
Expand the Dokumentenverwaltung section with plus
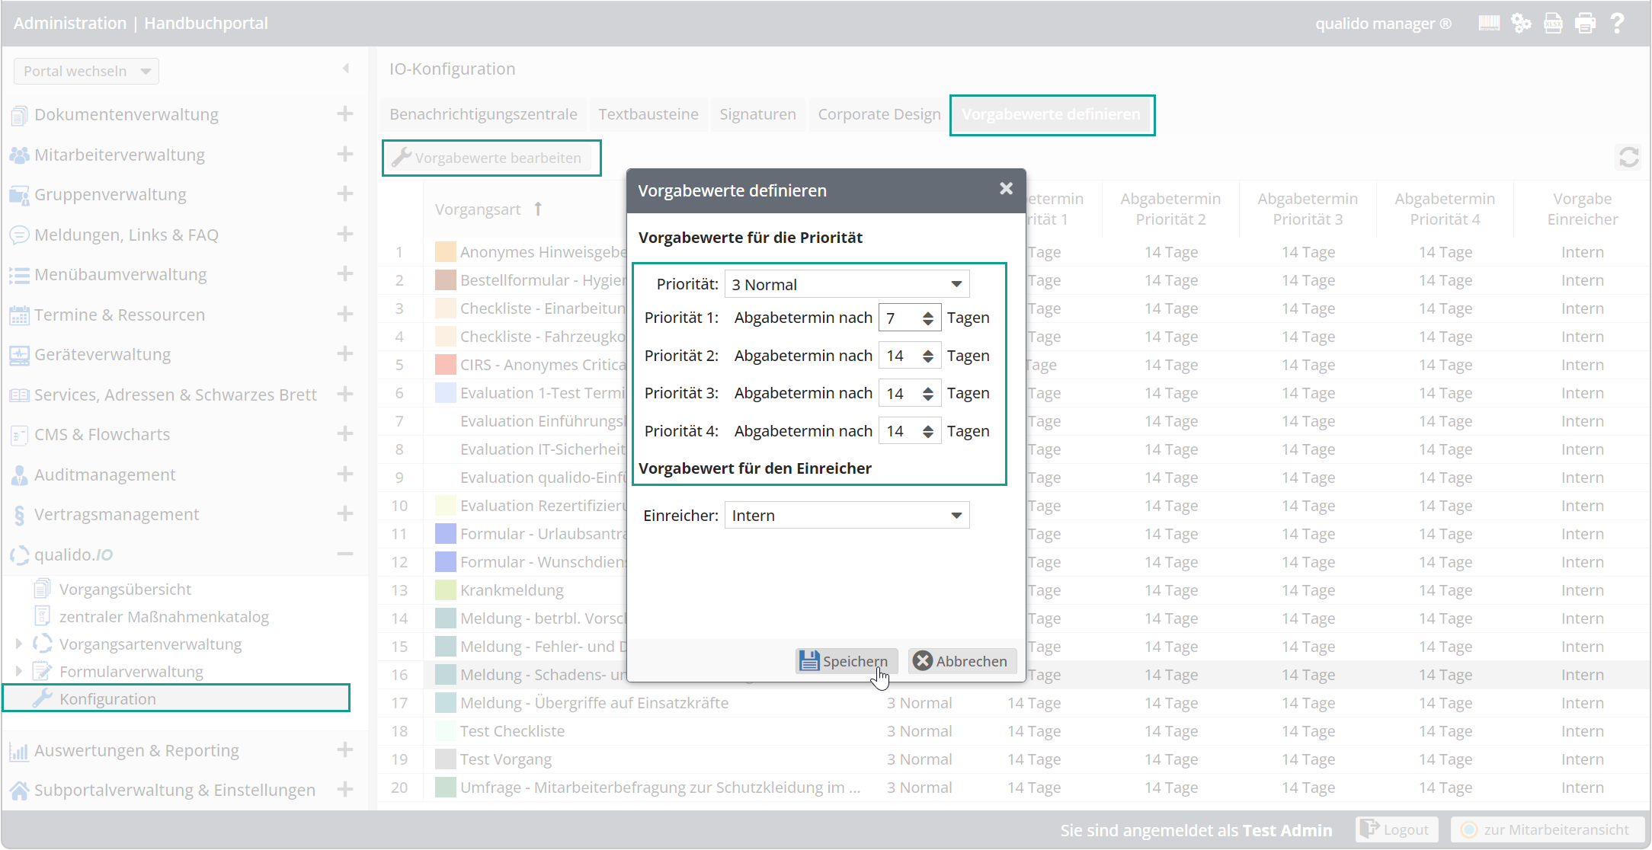pyautogui.click(x=345, y=114)
